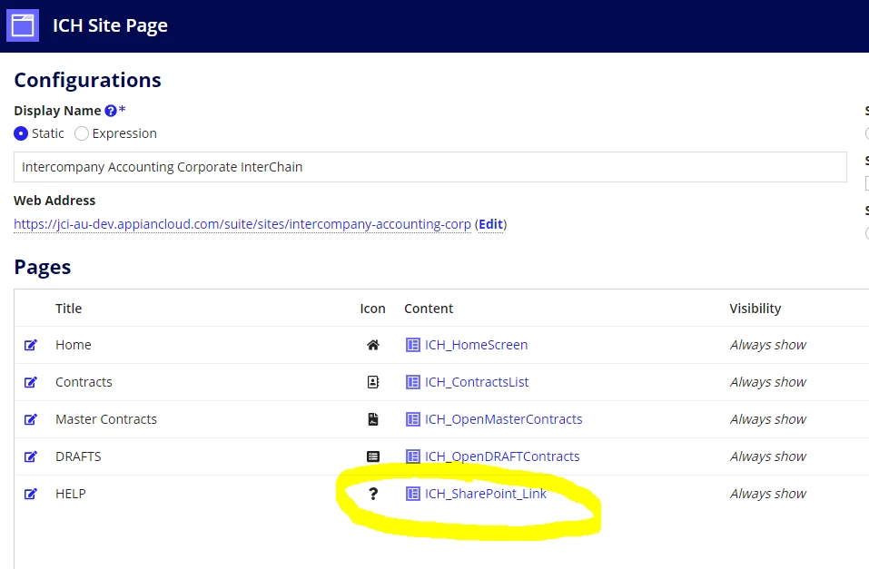Click the Title column header

coord(69,309)
